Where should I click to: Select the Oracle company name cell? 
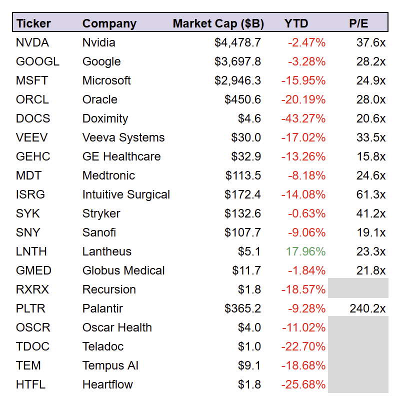tap(99, 99)
